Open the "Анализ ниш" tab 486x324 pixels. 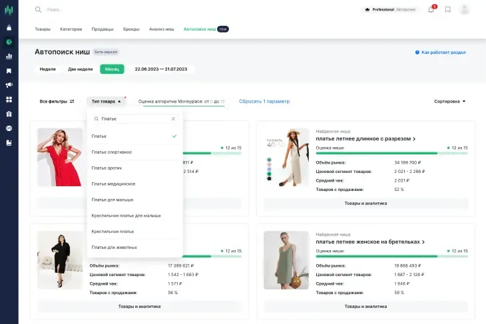161,29
